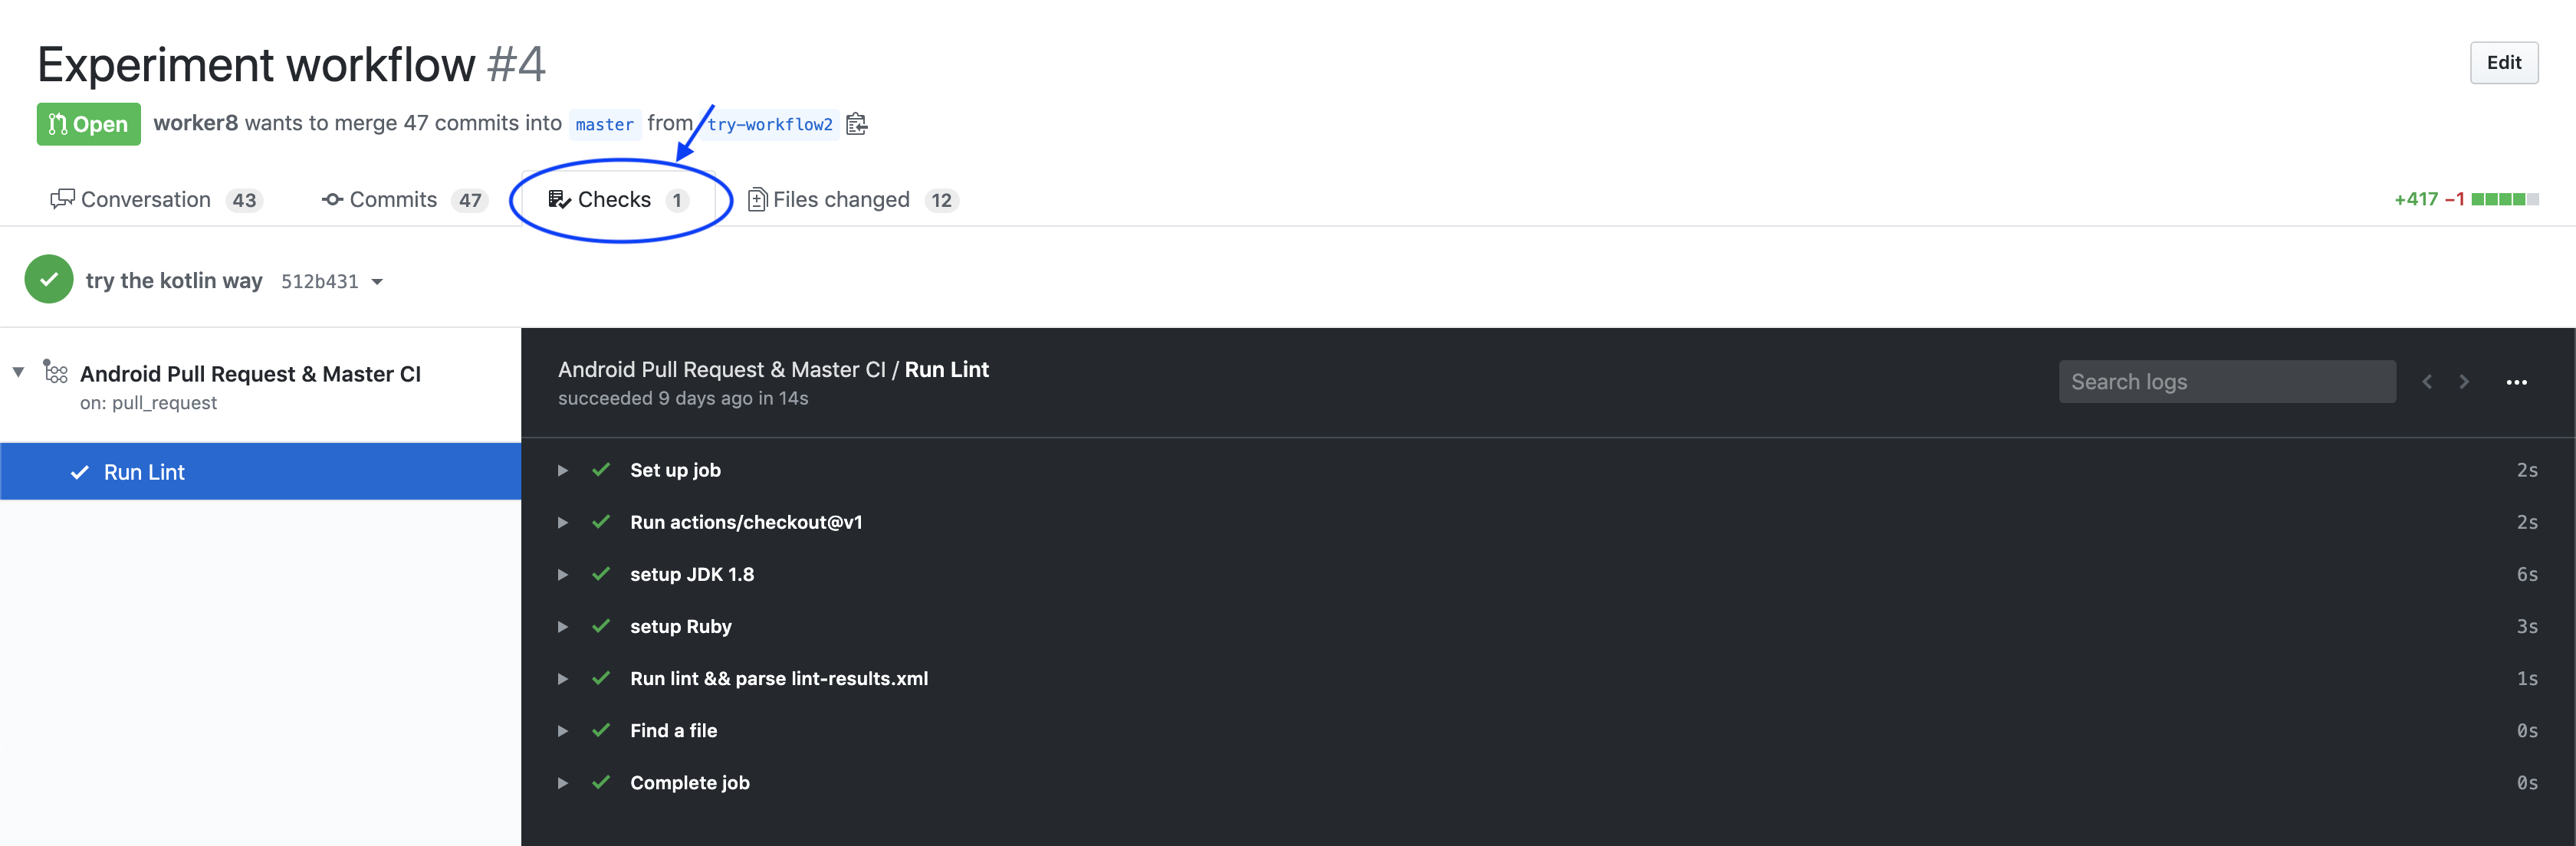The height and width of the screenshot is (846, 2576).
Task: Open the Files changed tab
Action: click(x=840, y=200)
